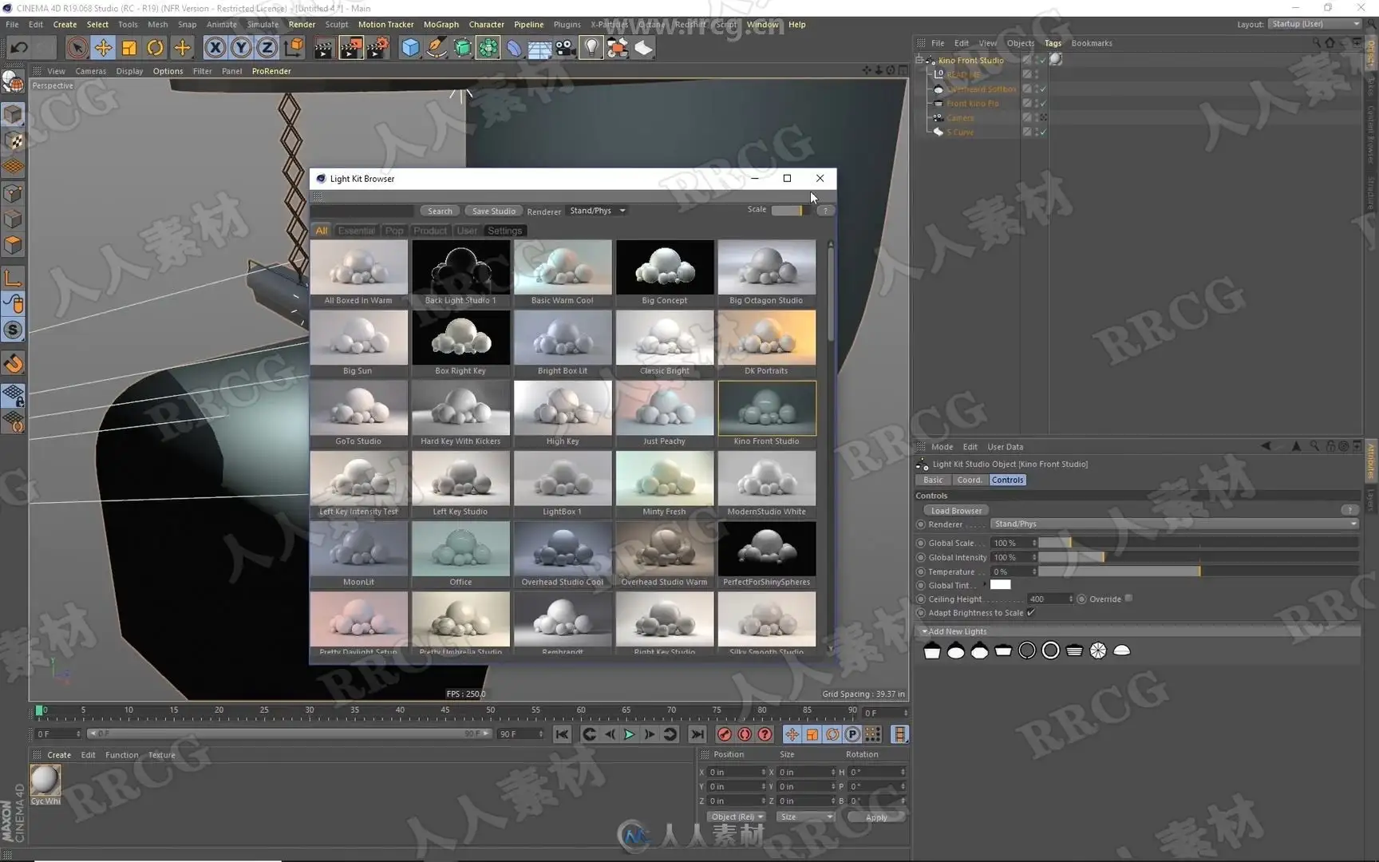Switch to the Essential tab in browser
The height and width of the screenshot is (862, 1379).
[356, 231]
